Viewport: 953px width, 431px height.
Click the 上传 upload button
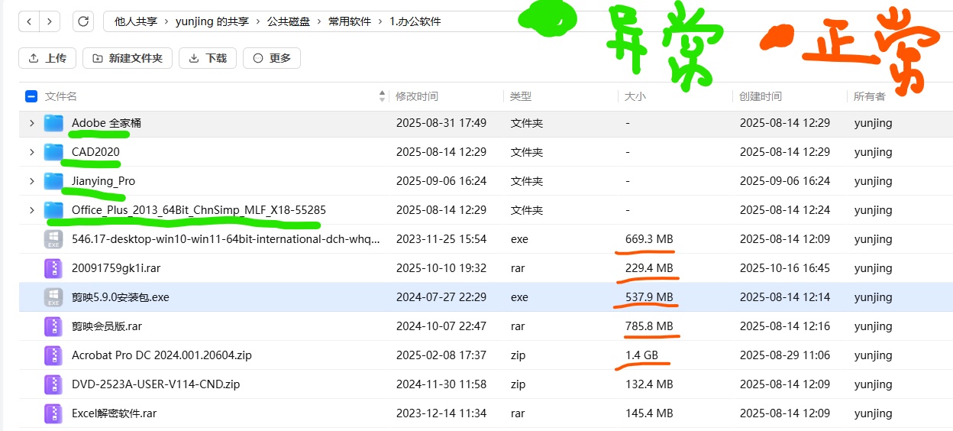47,58
